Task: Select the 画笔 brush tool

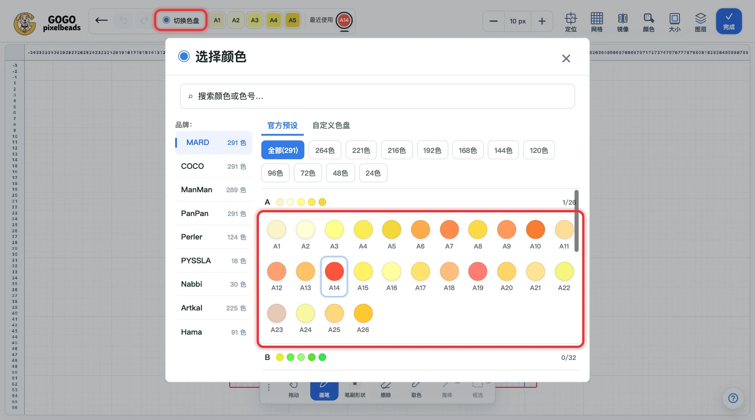Action: (x=324, y=391)
